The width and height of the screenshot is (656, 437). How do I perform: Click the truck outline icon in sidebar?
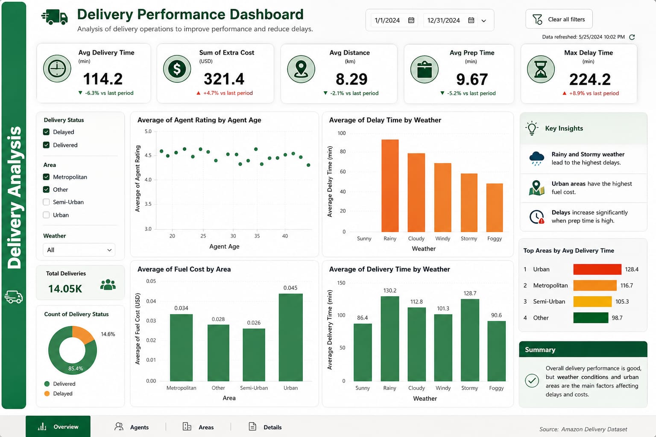click(x=14, y=297)
